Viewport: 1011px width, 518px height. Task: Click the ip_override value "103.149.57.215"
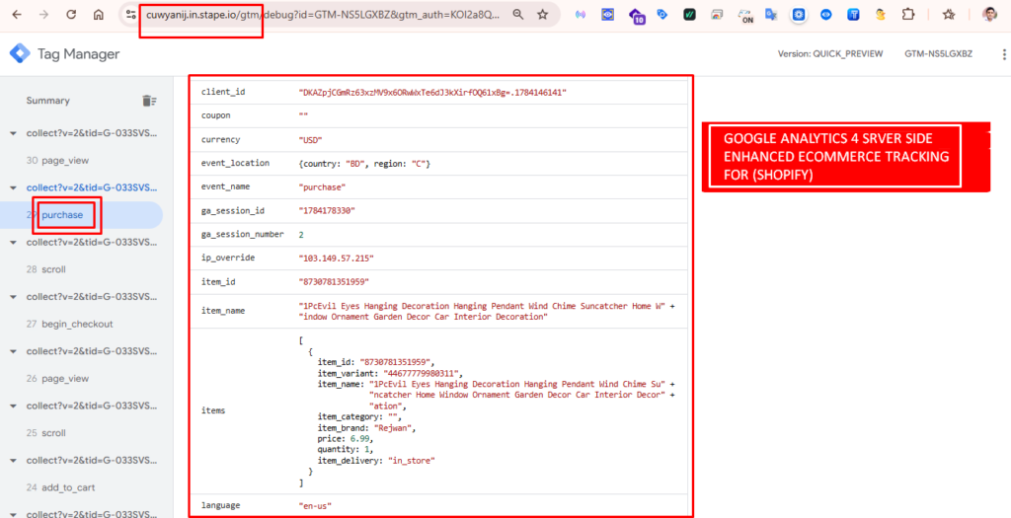pos(336,258)
